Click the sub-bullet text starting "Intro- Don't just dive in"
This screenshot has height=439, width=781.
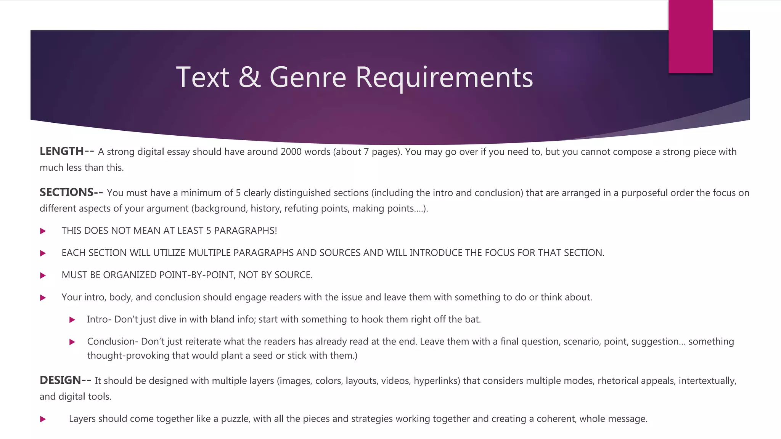click(284, 319)
